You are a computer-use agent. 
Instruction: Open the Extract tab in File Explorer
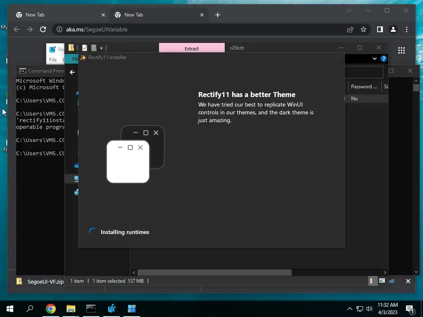(192, 48)
